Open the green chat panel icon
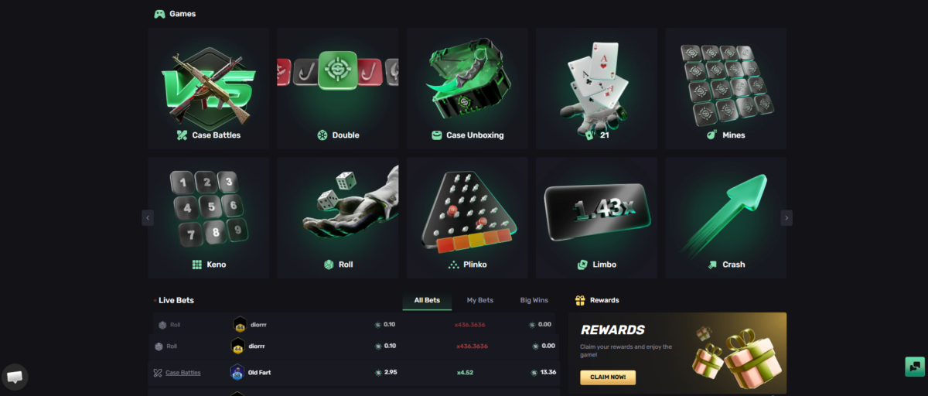Image resolution: width=928 pixels, height=396 pixels. (915, 367)
